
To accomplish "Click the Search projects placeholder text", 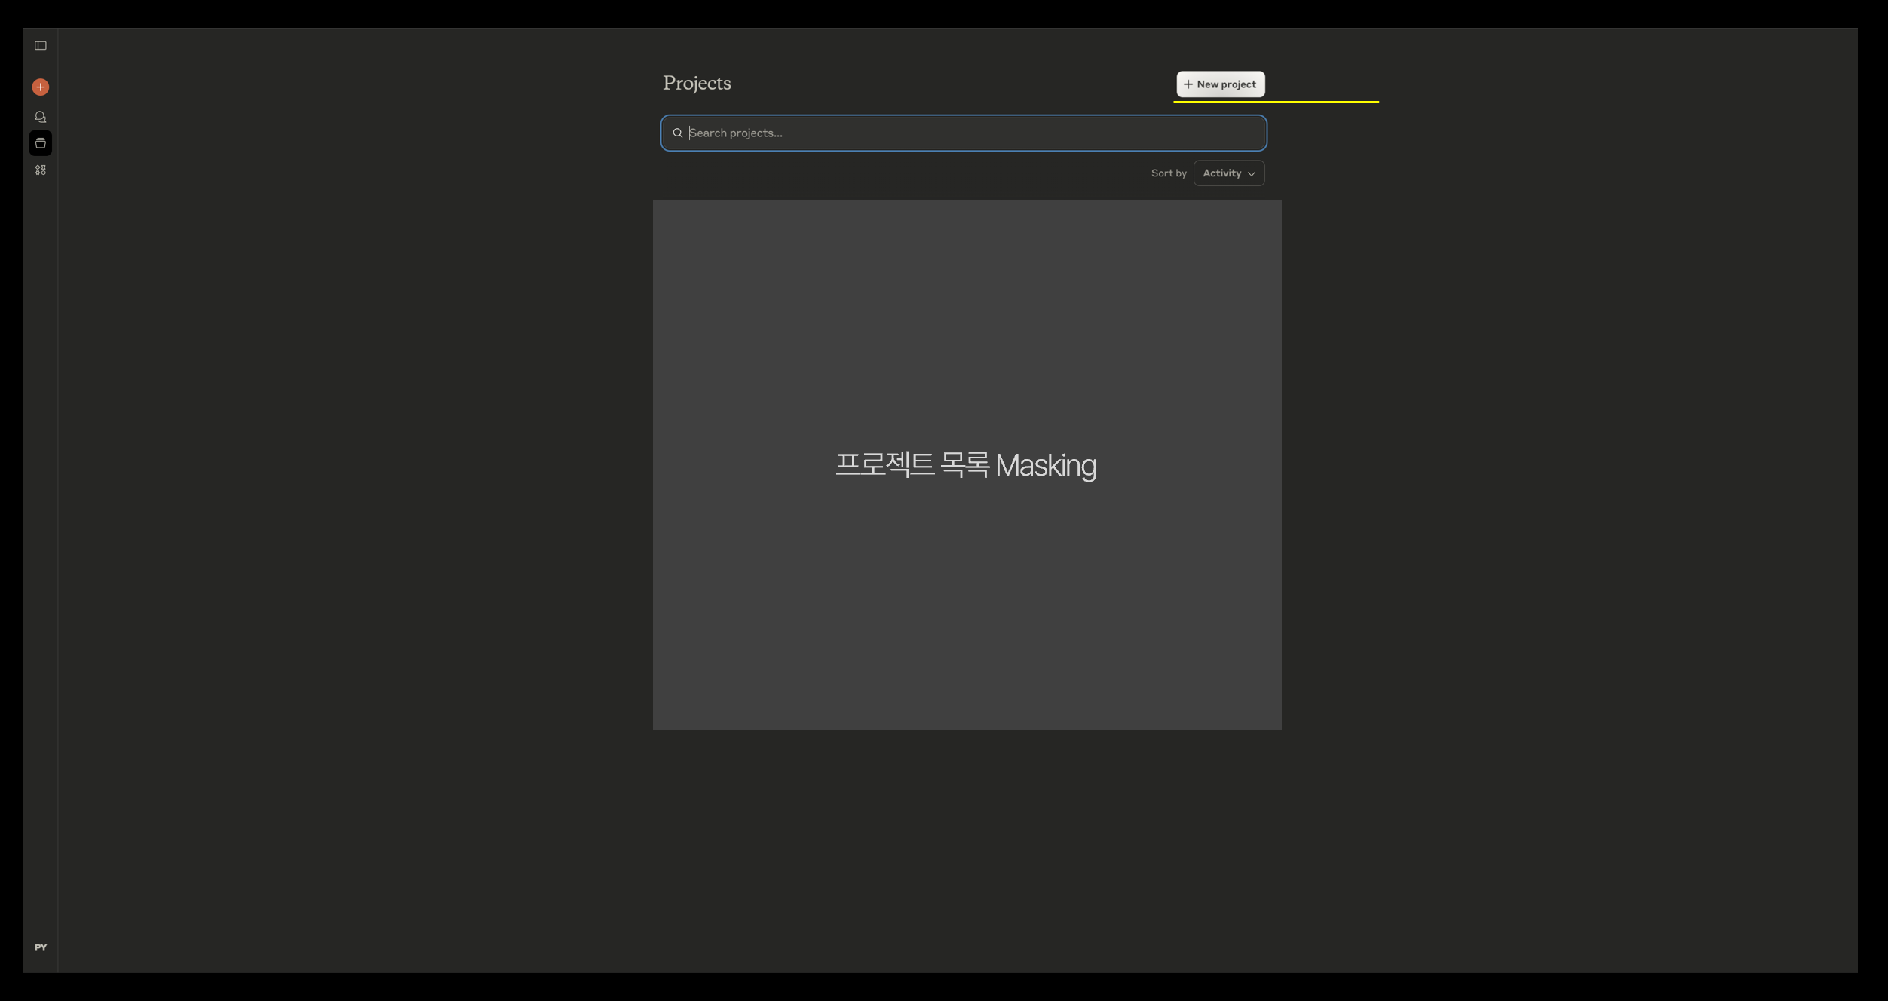I will [x=736, y=133].
